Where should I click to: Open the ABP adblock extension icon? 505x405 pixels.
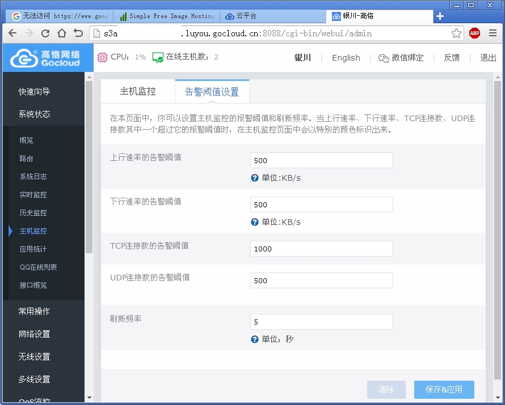(474, 33)
